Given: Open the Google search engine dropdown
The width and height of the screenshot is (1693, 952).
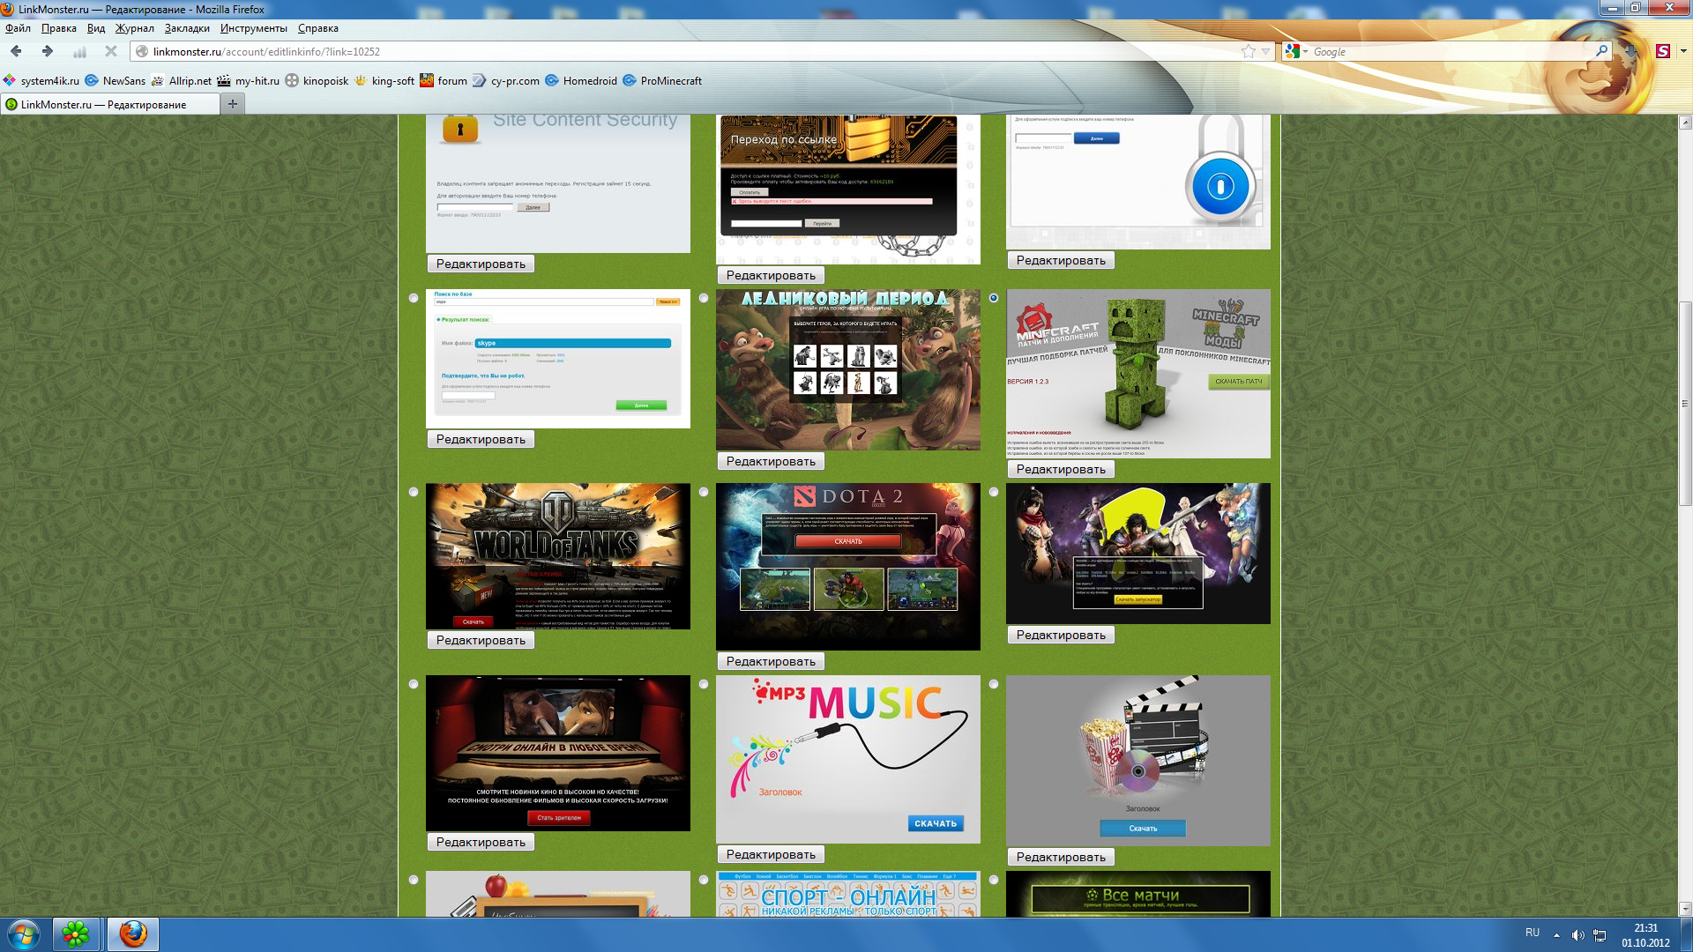Looking at the screenshot, I should pos(1296,51).
